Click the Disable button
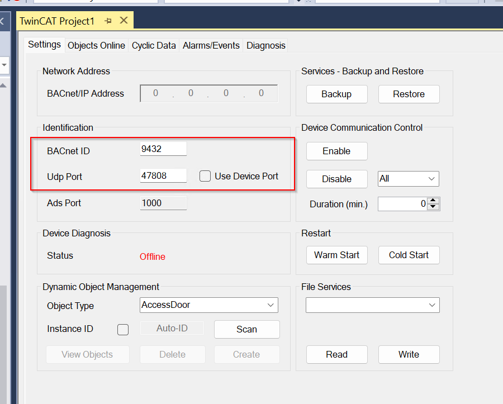 337,179
